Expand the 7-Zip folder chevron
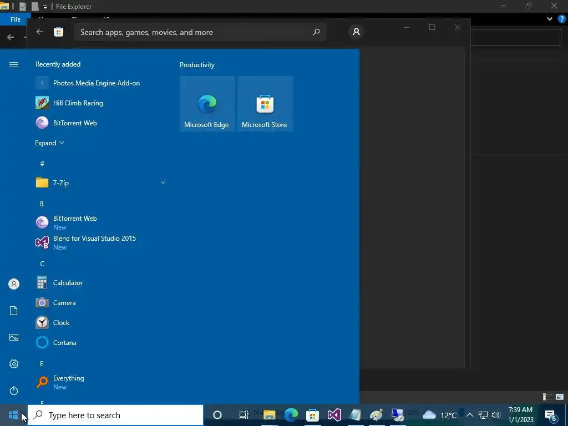 coord(163,182)
